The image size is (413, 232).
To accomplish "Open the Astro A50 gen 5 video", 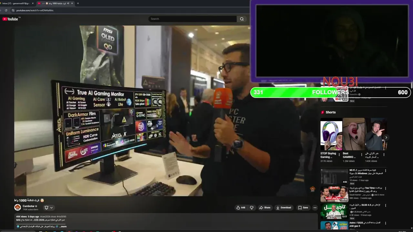I will click(x=334, y=226).
